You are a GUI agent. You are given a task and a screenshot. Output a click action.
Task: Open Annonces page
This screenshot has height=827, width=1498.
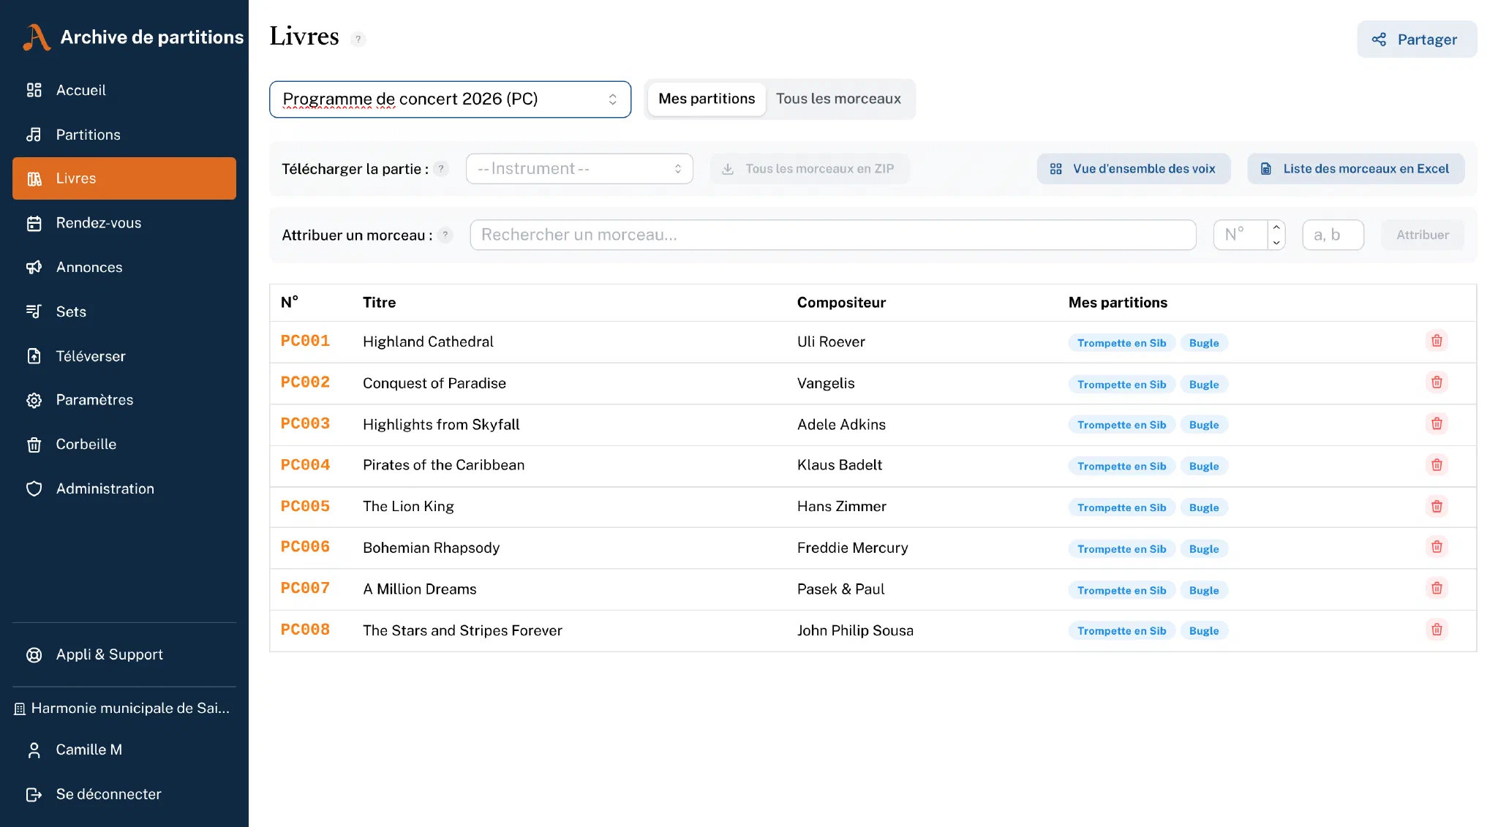click(124, 267)
